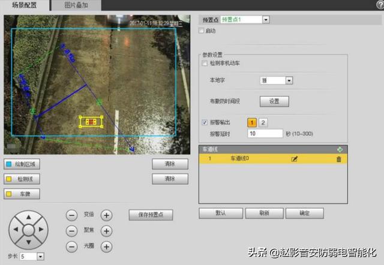Click the 车道线 list header
384x265 pixels.
click(273, 149)
